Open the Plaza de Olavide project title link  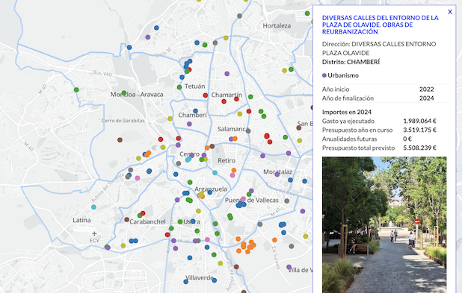click(x=380, y=25)
